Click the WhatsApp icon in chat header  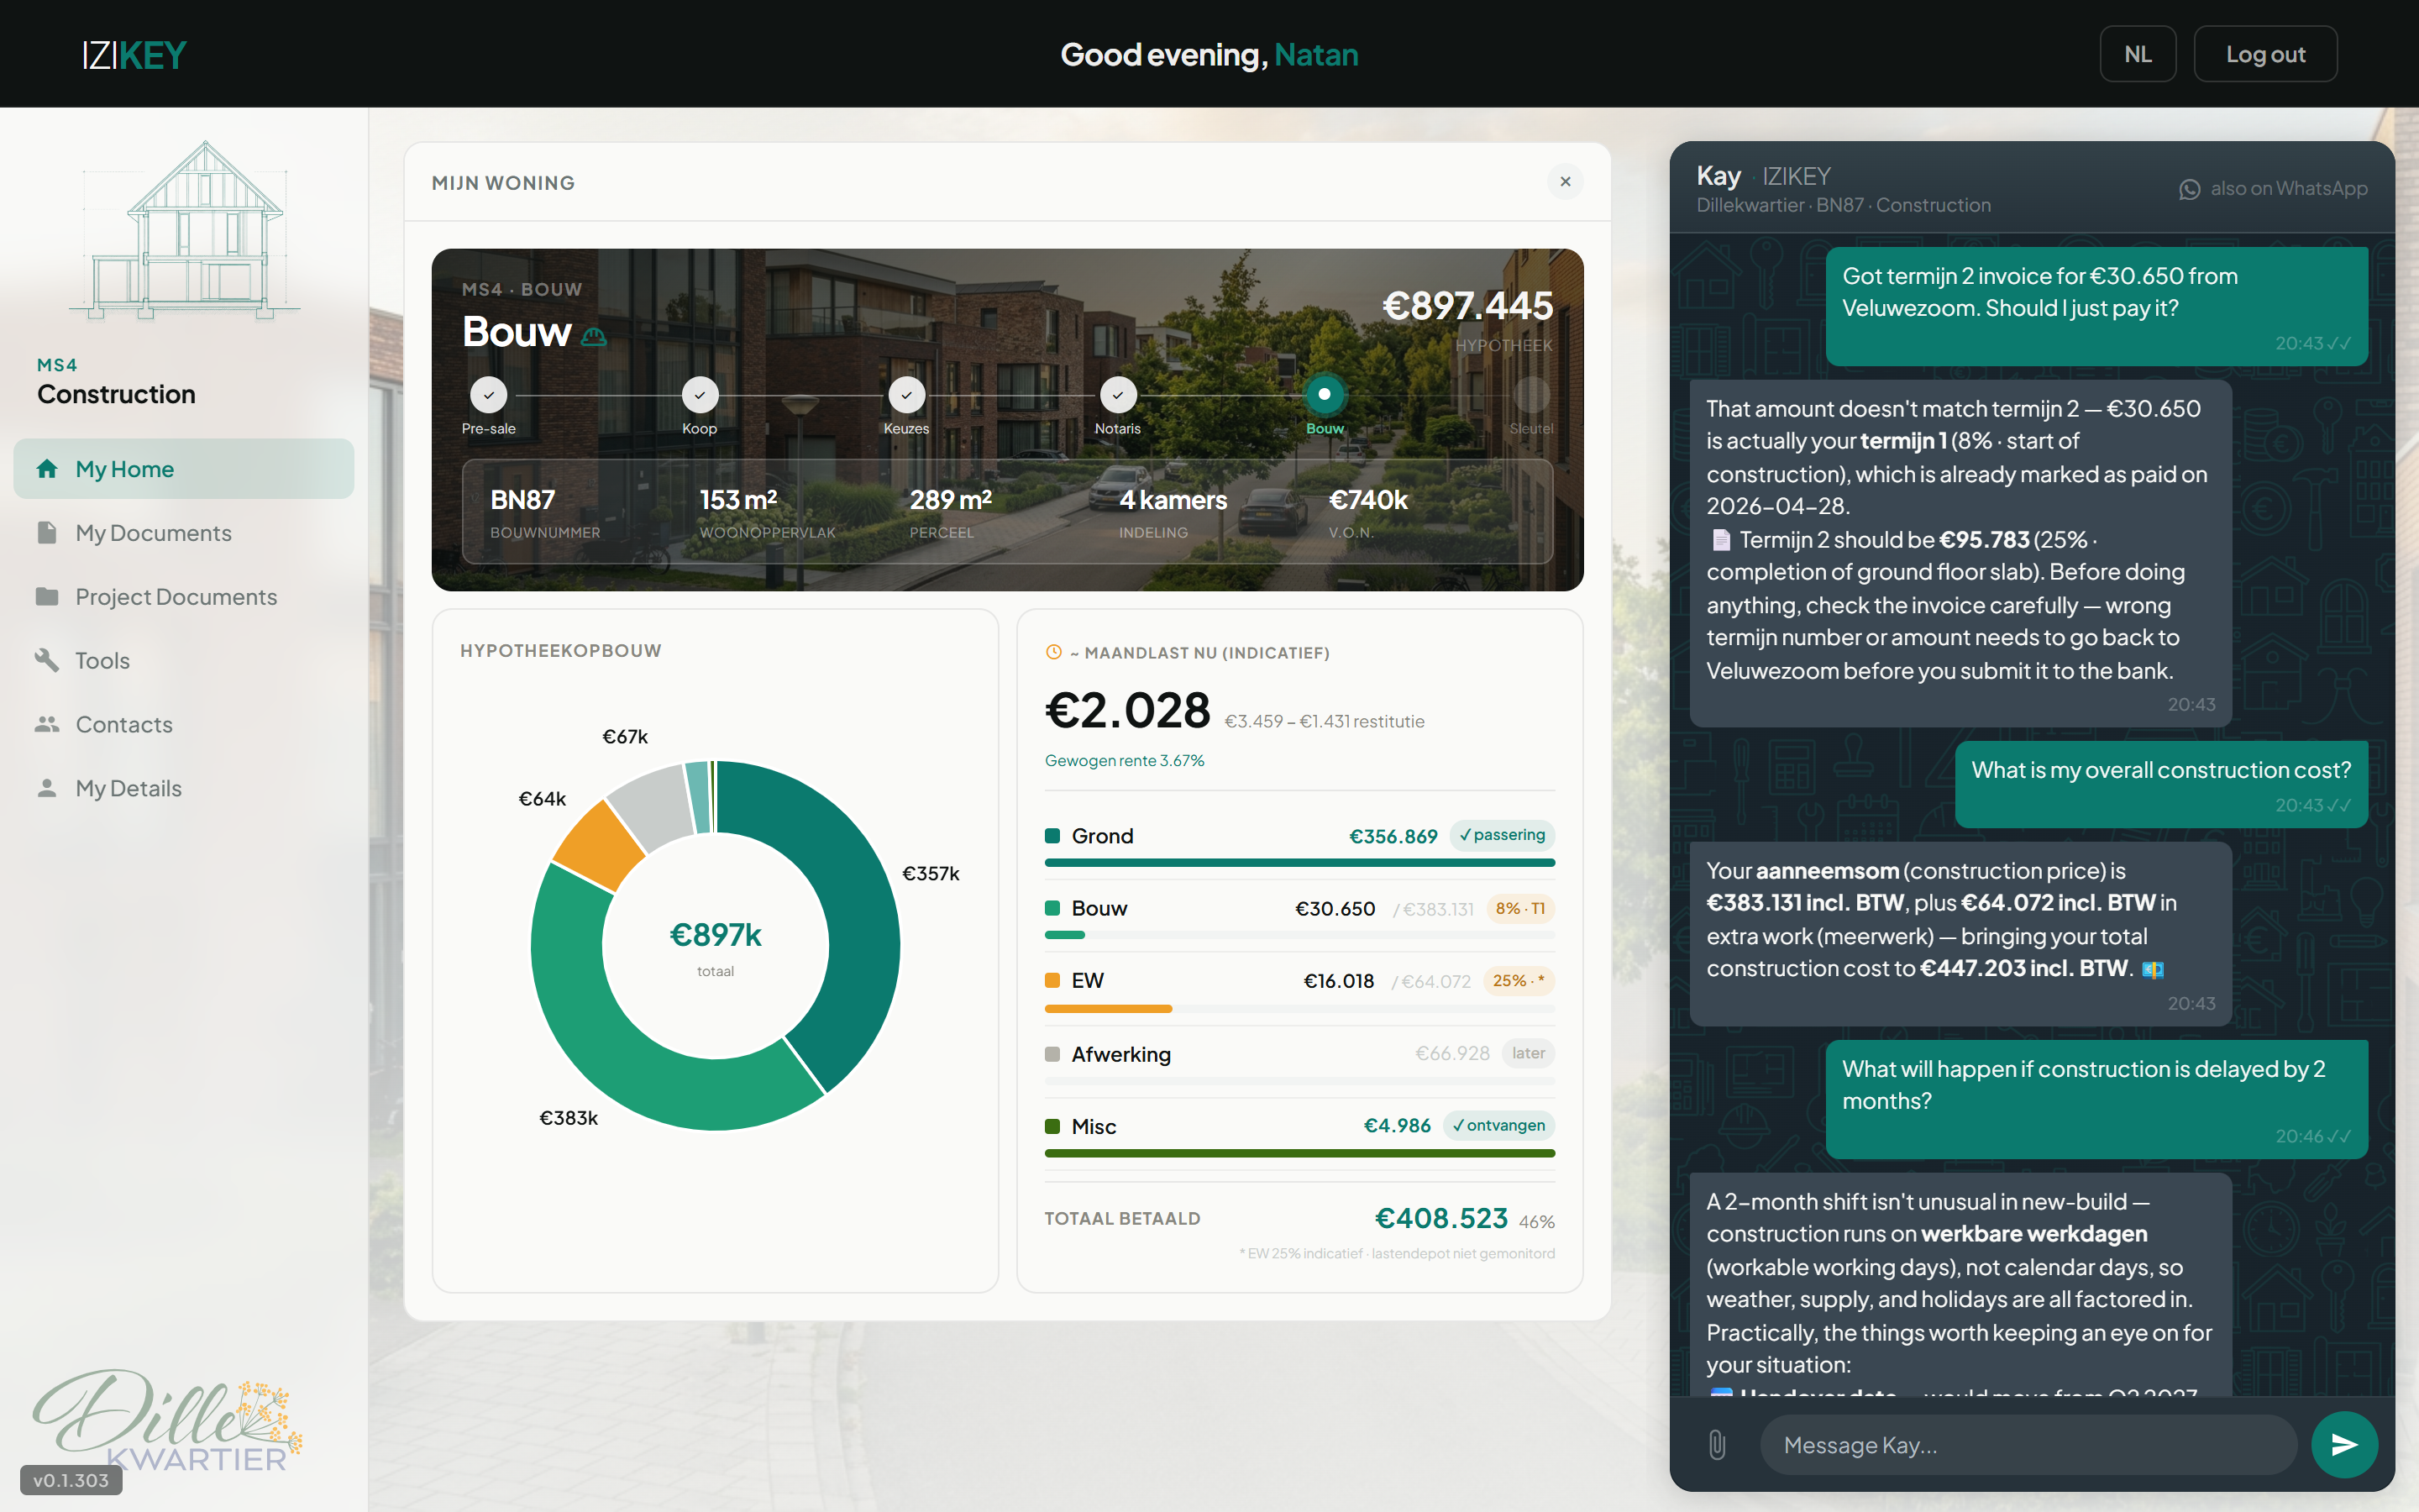pos(2189,189)
